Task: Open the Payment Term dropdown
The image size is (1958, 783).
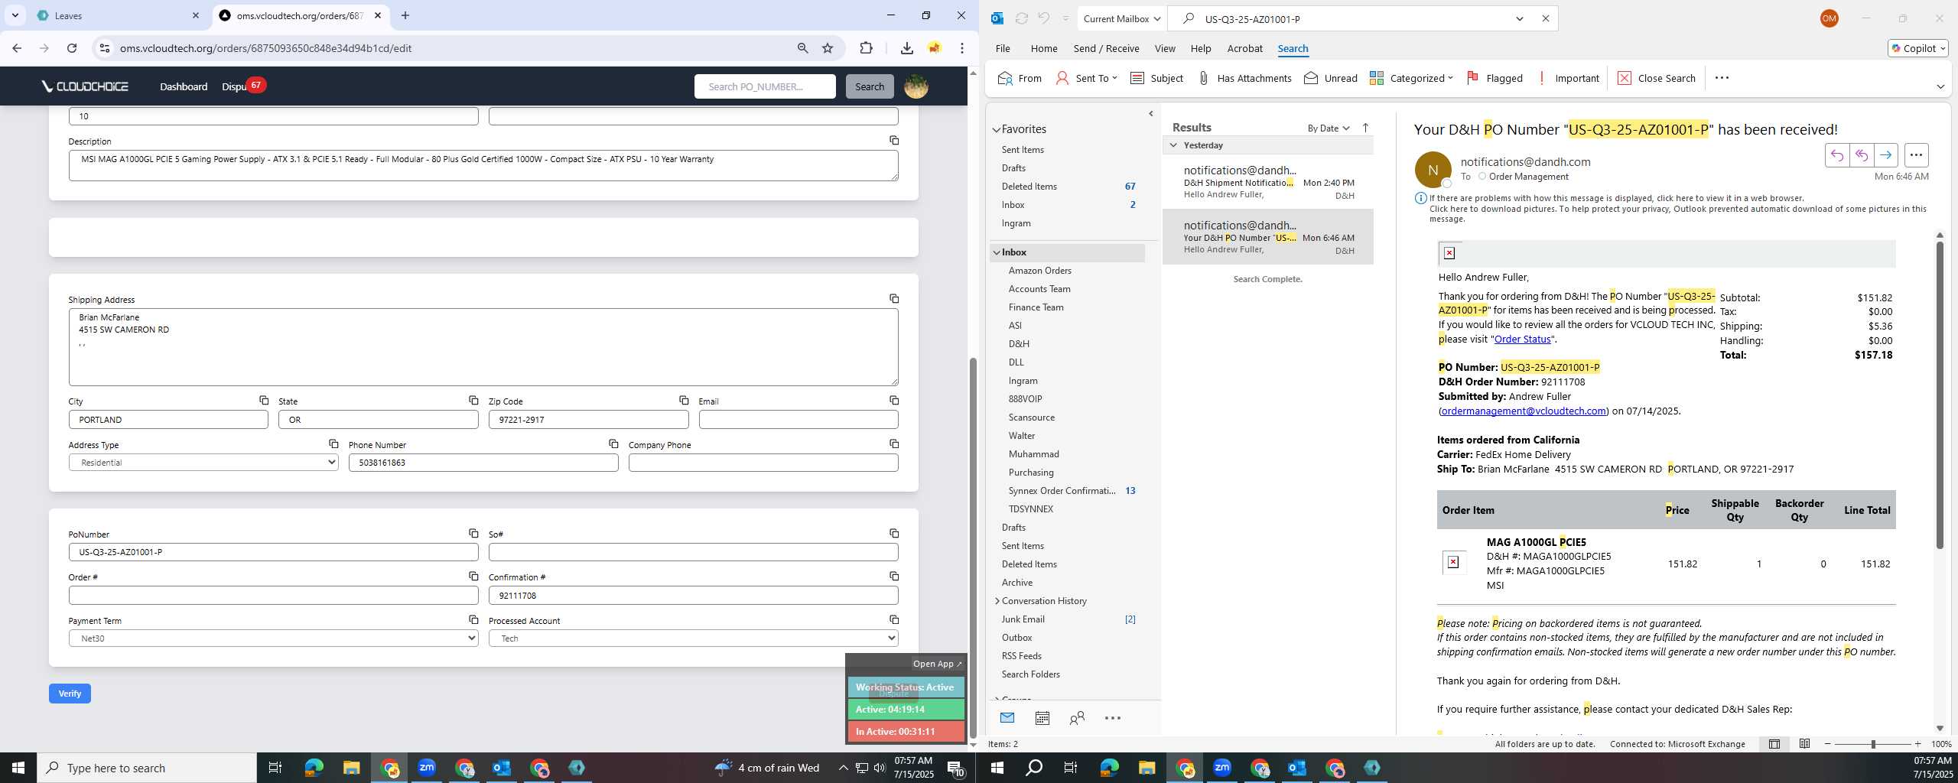Action: tap(273, 638)
